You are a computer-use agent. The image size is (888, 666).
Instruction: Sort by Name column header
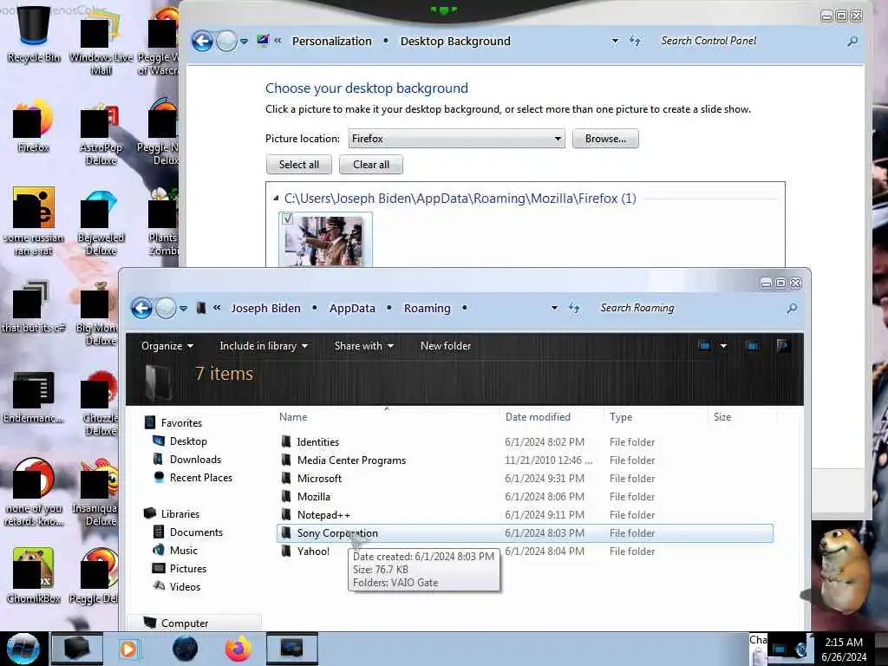click(x=293, y=417)
